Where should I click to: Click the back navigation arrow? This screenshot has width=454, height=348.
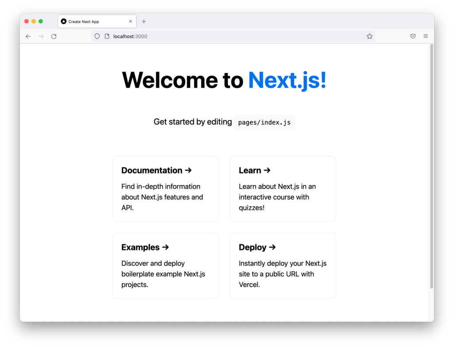28,36
